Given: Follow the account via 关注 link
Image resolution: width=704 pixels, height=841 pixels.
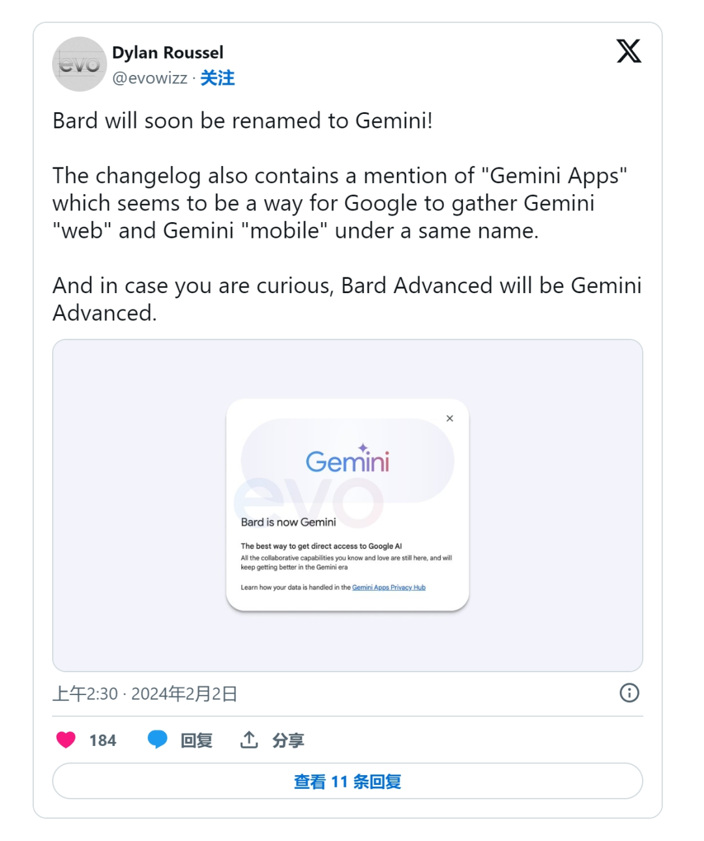Looking at the screenshot, I should [217, 78].
